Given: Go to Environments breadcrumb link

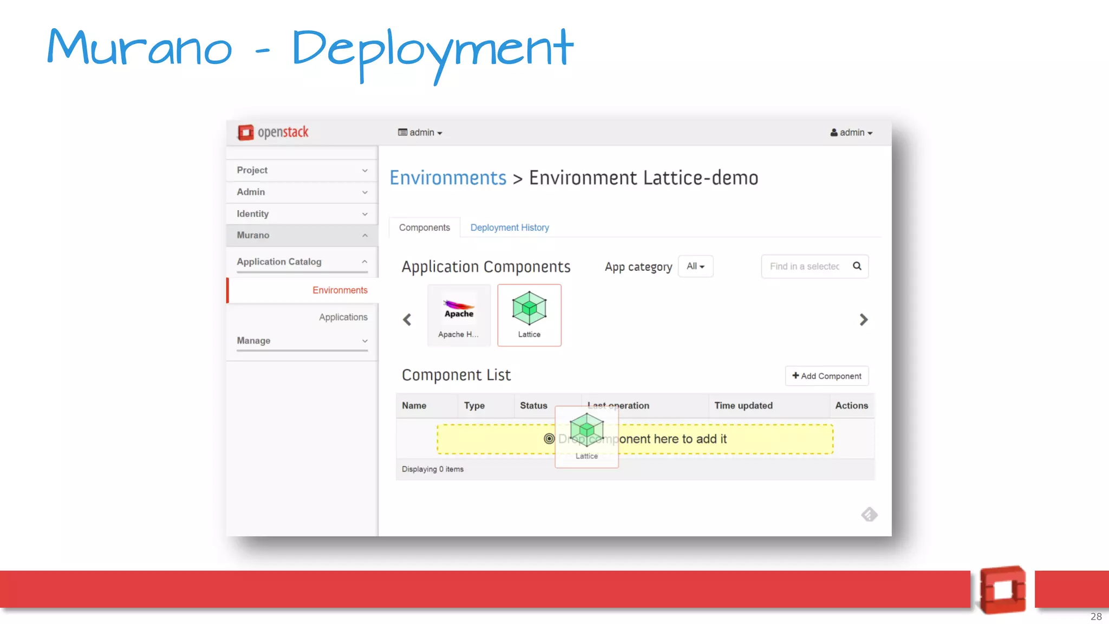Looking at the screenshot, I should click(x=448, y=178).
